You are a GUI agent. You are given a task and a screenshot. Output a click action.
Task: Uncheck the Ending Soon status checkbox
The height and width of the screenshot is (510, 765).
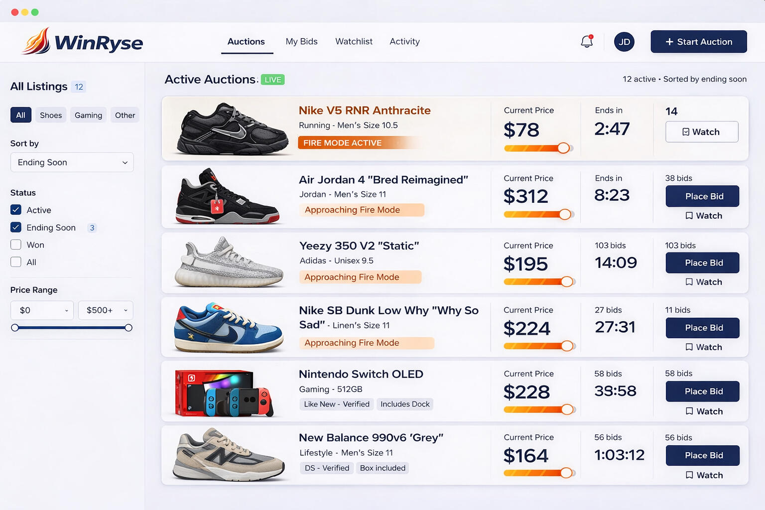(16, 228)
